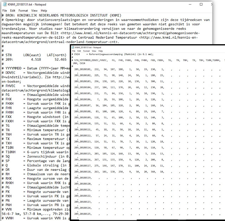The image size is (225, 221).
Task: Open File menu in front Notepad window
Action: point(73,51)
